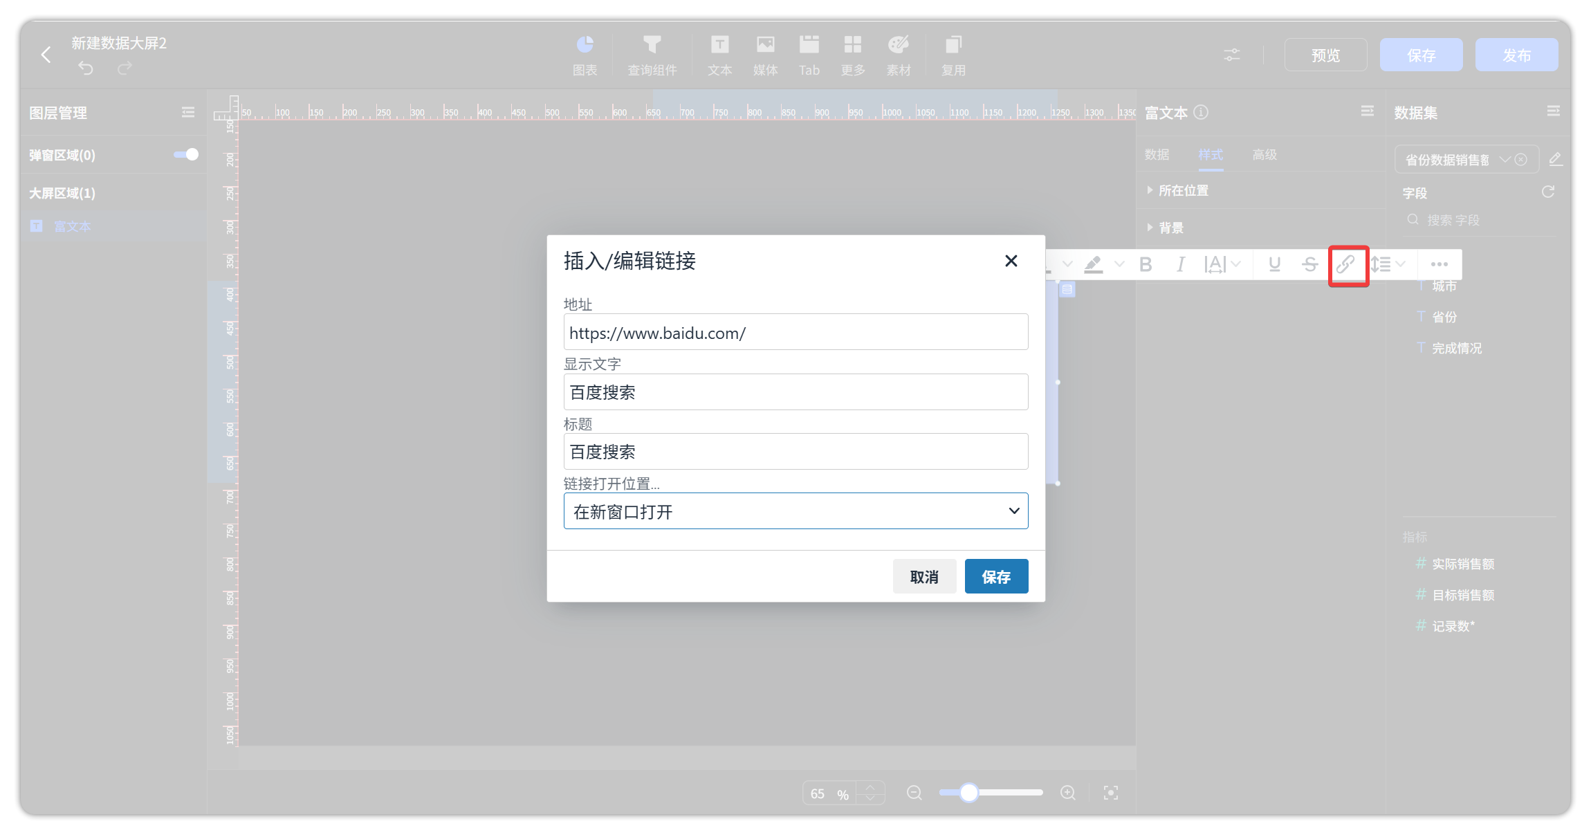Clear the selected 省份数据销售额 dataset
This screenshot has height=828, width=1591.
point(1521,160)
